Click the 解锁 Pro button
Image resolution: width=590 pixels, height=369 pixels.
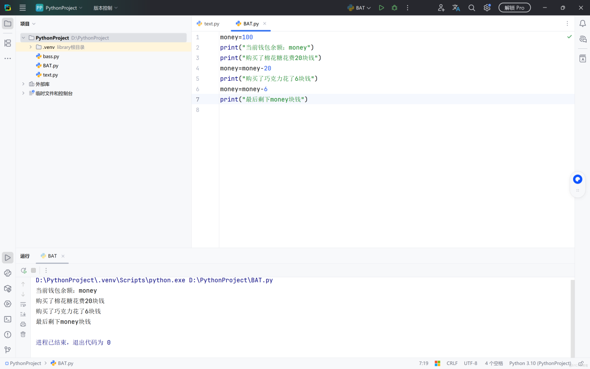tap(514, 7)
